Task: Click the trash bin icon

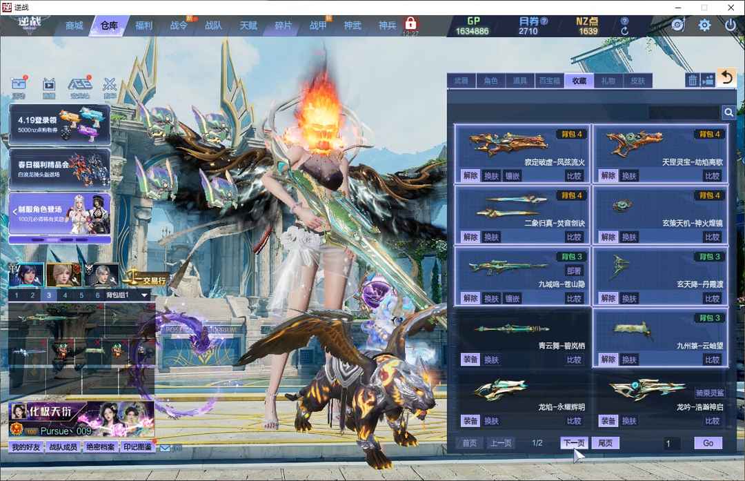Action: click(693, 80)
